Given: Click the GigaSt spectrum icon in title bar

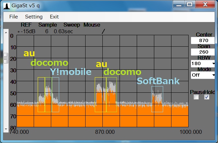Looking at the screenshot, I should 6,5.
